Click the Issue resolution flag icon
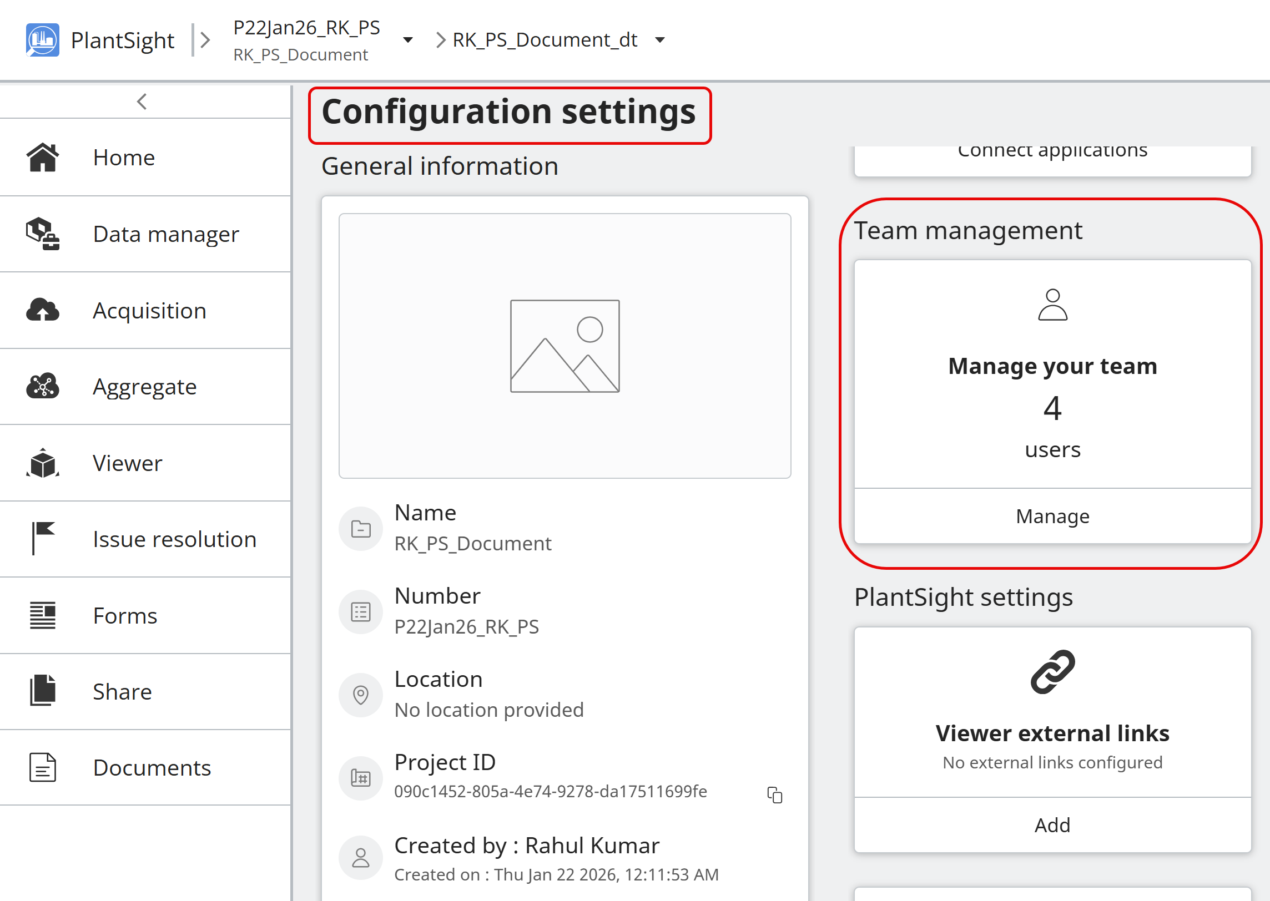Viewport: 1270px width, 901px height. click(x=43, y=538)
